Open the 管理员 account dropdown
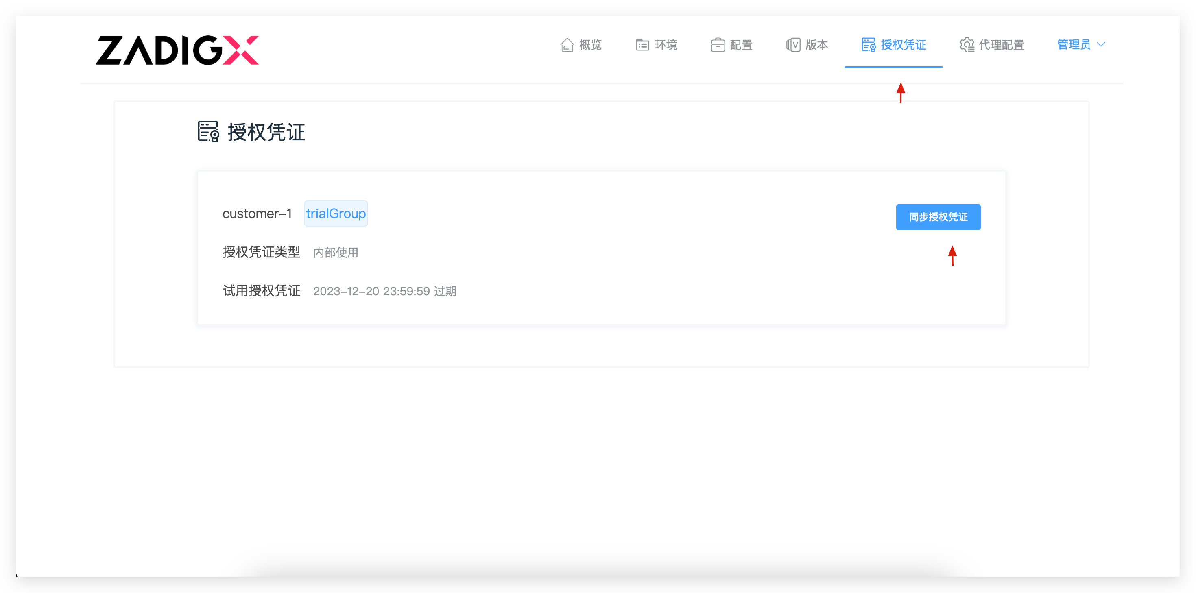The width and height of the screenshot is (1196, 593). (1074, 44)
